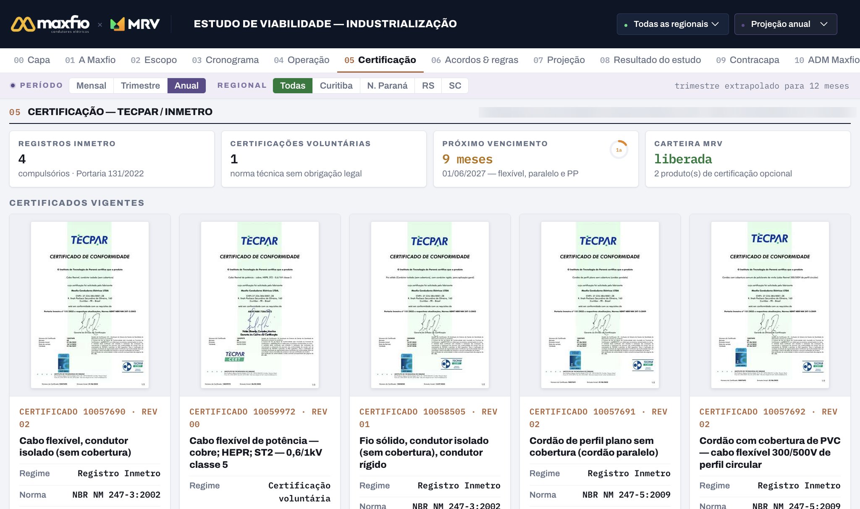Select the 05 Certificação tab
The image size is (860, 509).
pyautogui.click(x=380, y=60)
